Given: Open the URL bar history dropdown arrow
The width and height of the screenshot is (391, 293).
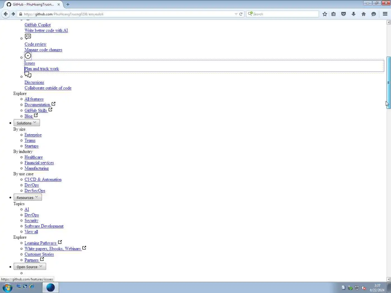Looking at the screenshot, I should (x=236, y=14).
